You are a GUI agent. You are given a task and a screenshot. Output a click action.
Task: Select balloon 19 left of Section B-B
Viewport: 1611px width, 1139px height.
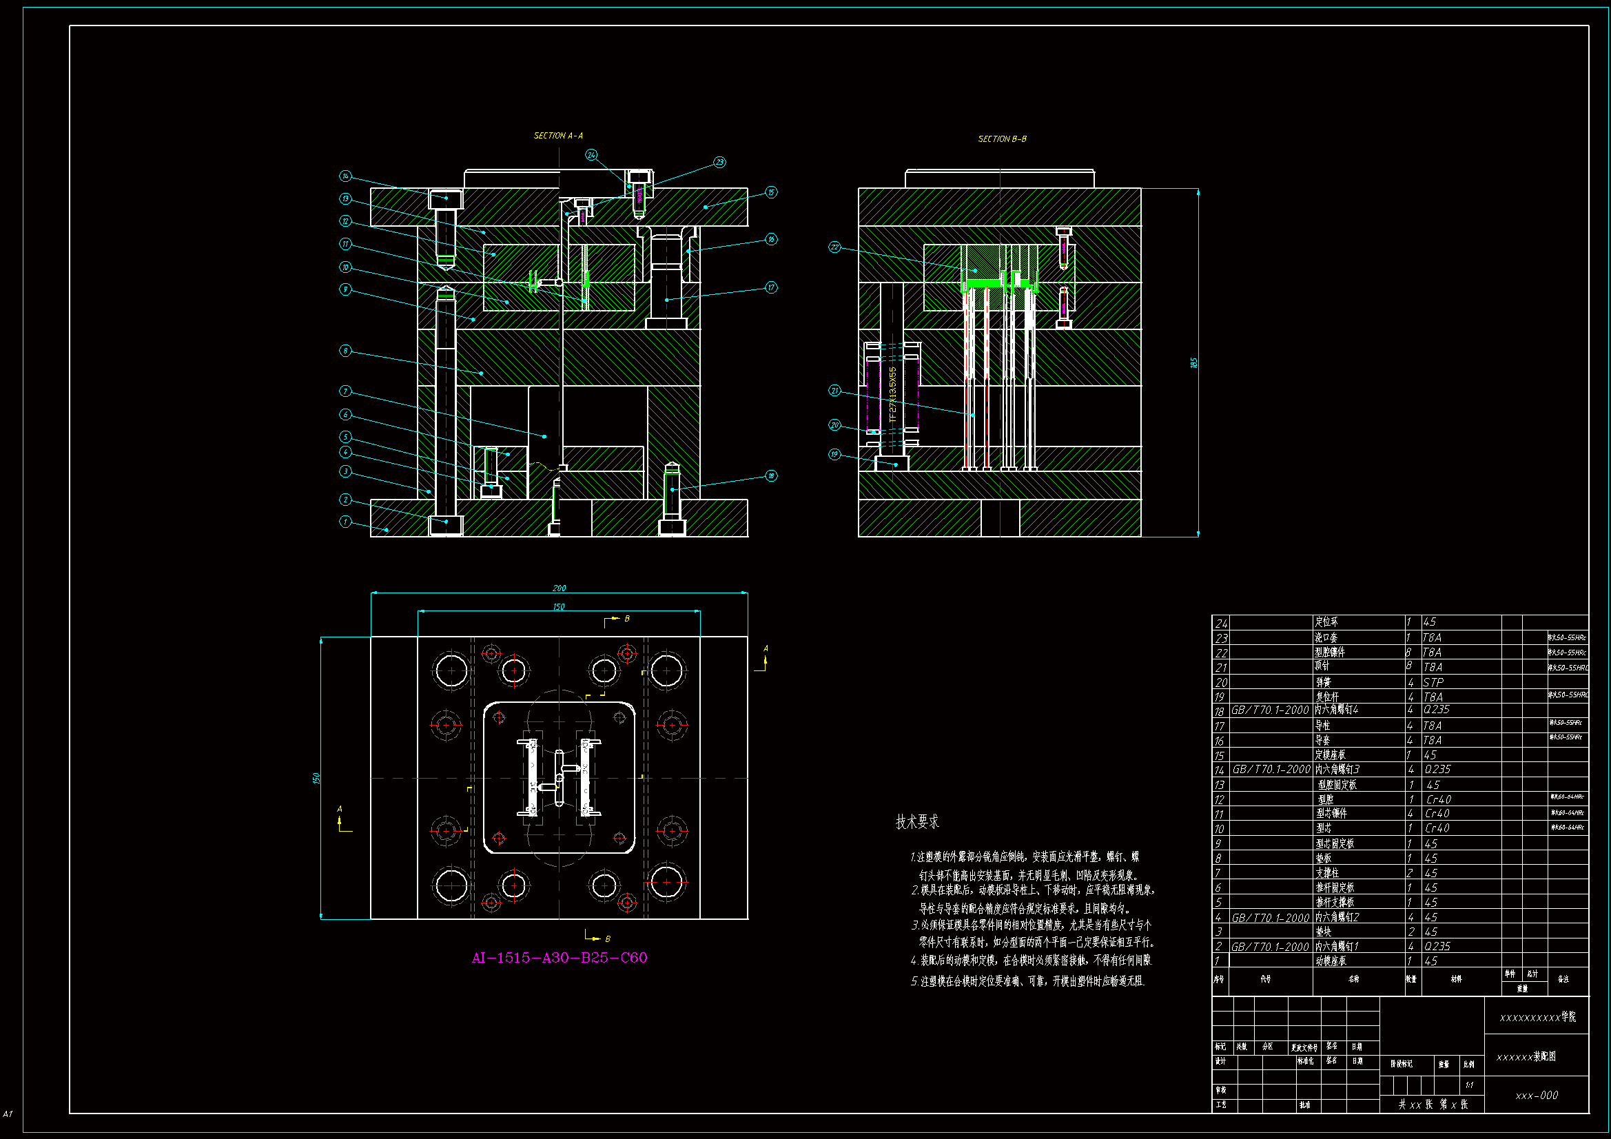click(834, 454)
